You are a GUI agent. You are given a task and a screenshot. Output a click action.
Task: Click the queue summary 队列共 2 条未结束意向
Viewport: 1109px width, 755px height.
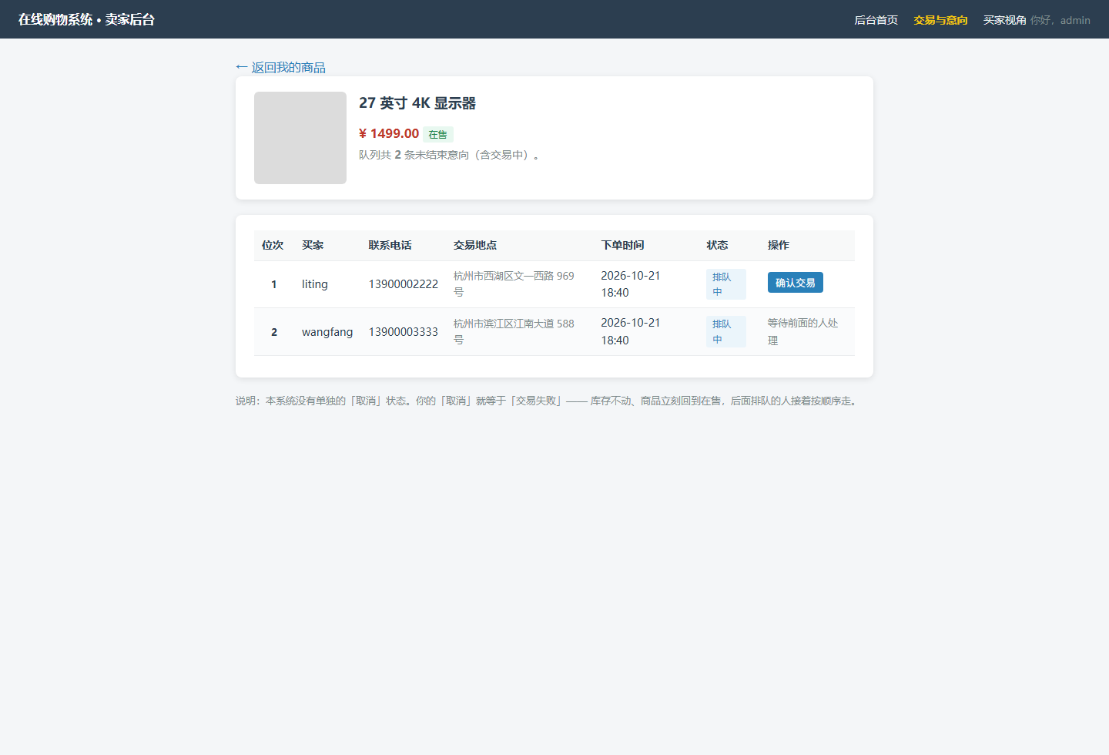pos(450,155)
